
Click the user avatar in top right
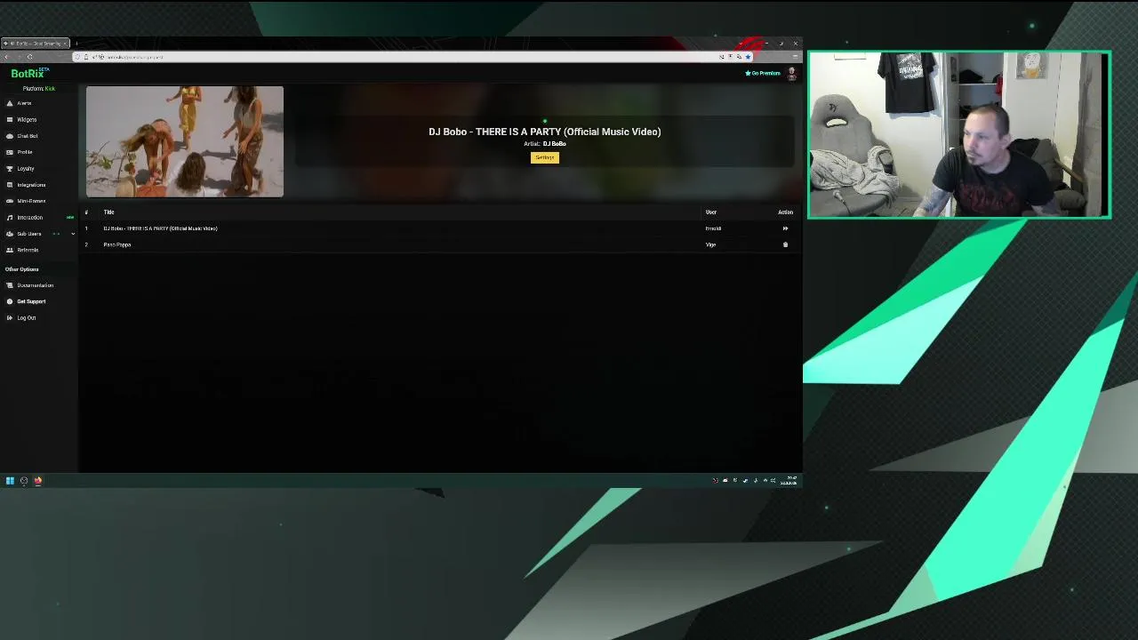791,74
